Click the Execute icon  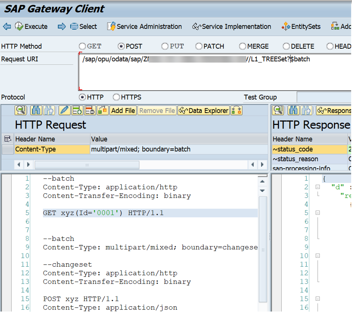[19, 26]
